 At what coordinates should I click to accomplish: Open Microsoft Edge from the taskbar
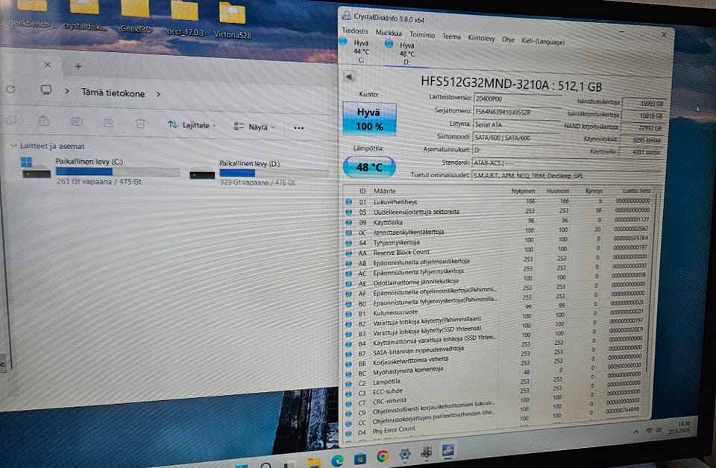coord(337,461)
